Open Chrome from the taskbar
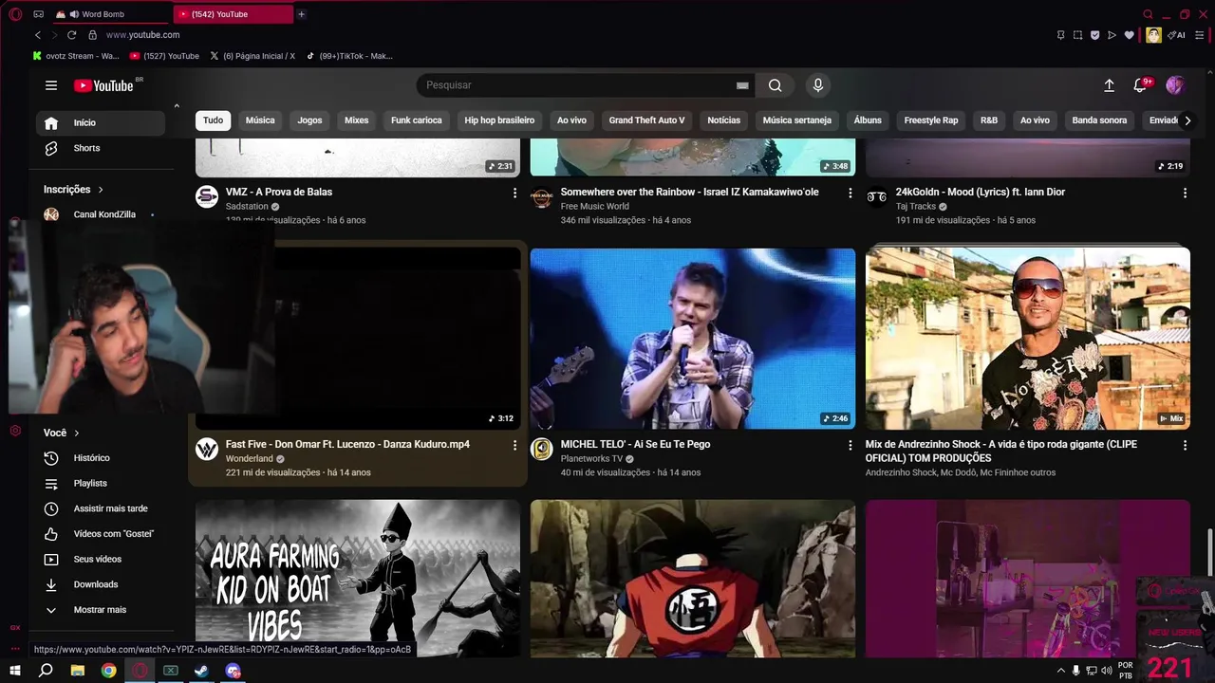1215x683 pixels. click(109, 671)
